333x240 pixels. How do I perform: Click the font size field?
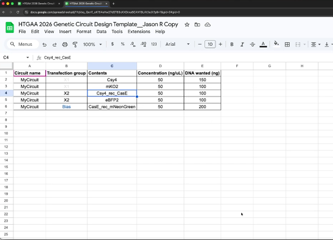click(x=210, y=44)
